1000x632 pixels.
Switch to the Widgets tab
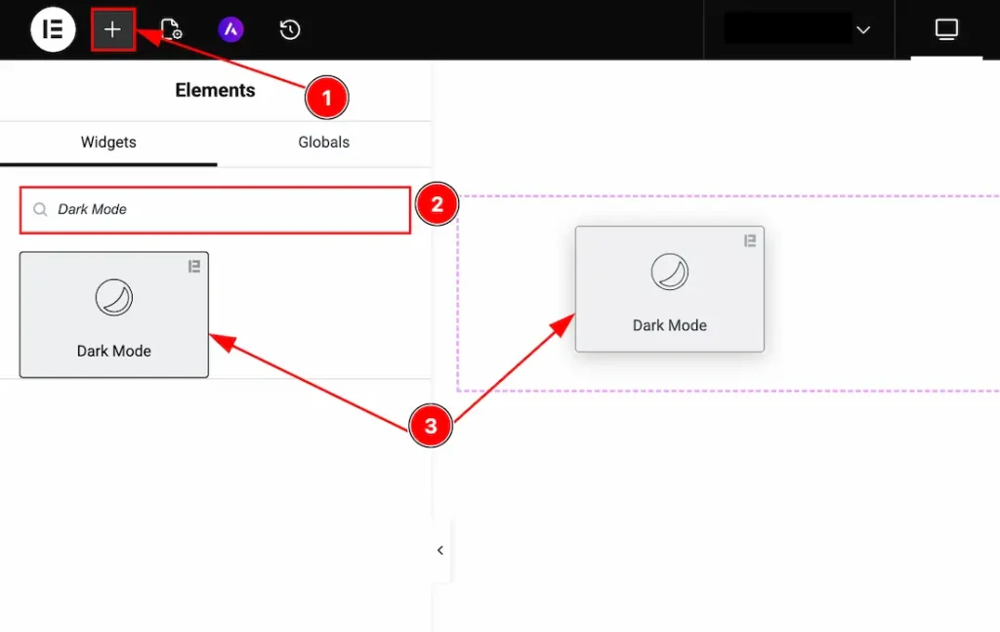point(108,143)
